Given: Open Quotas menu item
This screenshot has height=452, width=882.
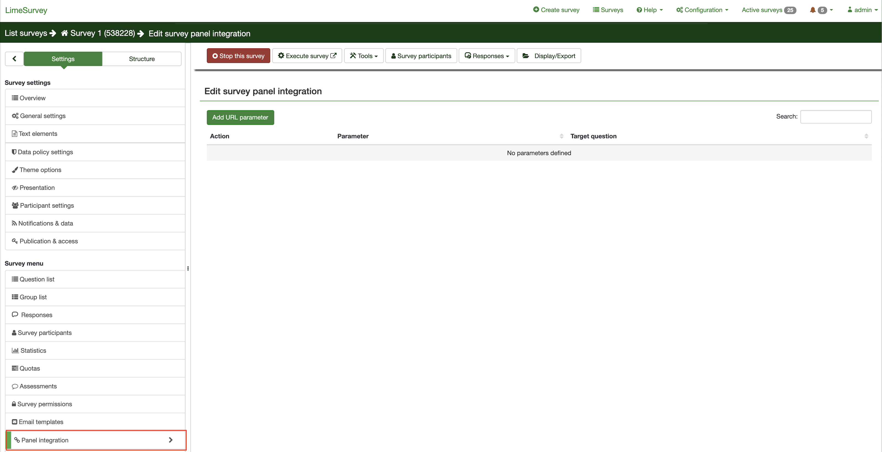Looking at the screenshot, I should click(x=95, y=368).
